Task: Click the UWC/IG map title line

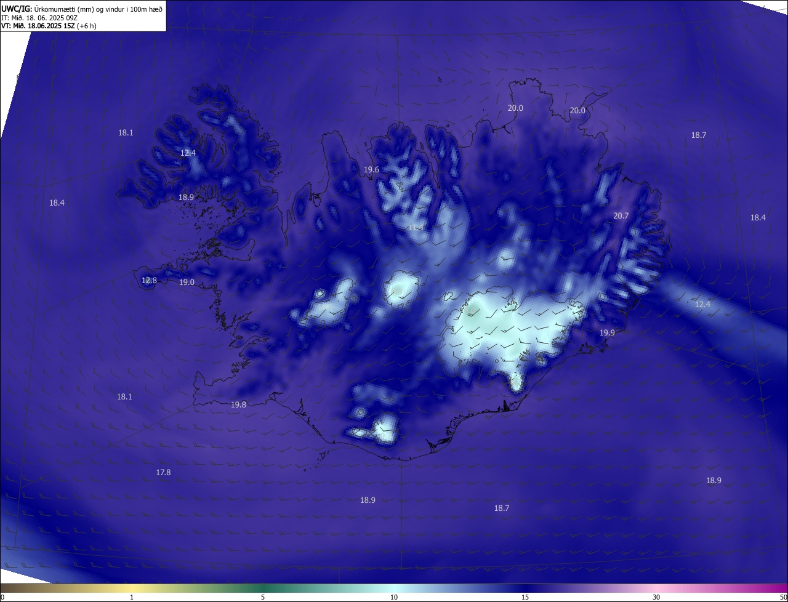Action: click(x=82, y=9)
